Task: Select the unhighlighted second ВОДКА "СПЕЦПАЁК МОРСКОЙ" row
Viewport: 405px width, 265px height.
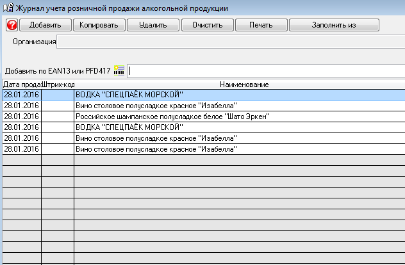Action: [x=135, y=127]
